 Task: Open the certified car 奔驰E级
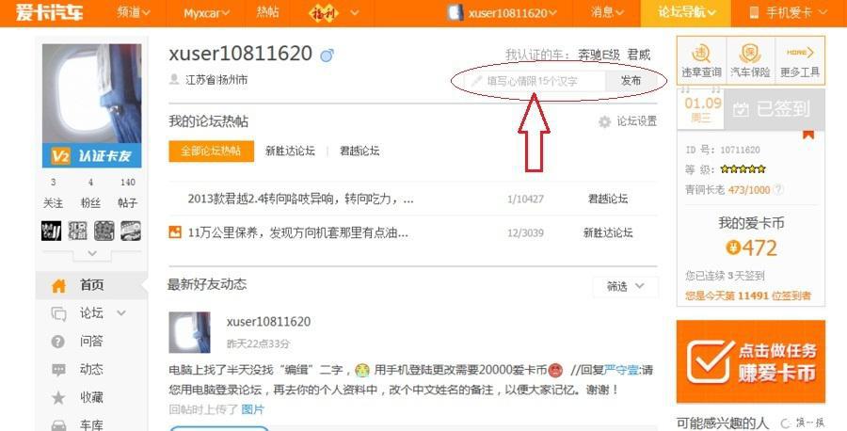tap(599, 55)
